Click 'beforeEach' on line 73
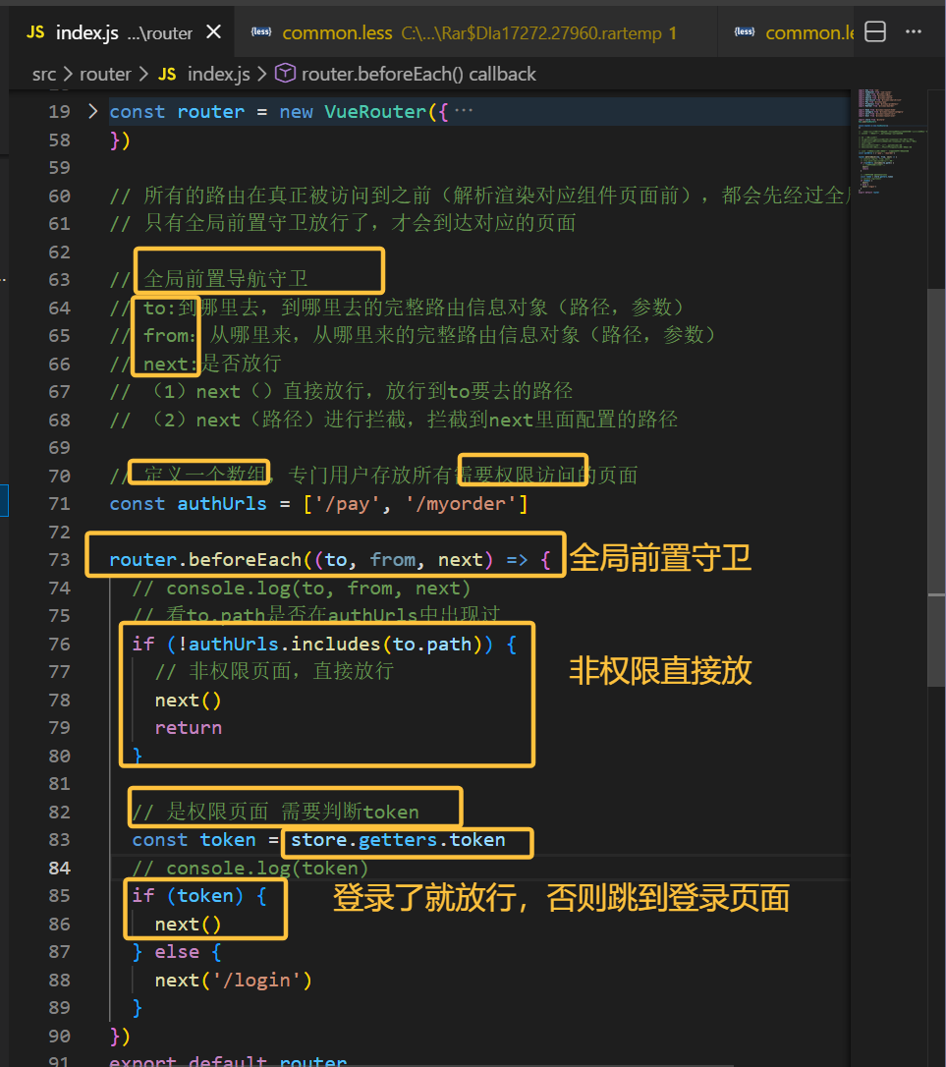The height and width of the screenshot is (1067, 946). coord(245,559)
